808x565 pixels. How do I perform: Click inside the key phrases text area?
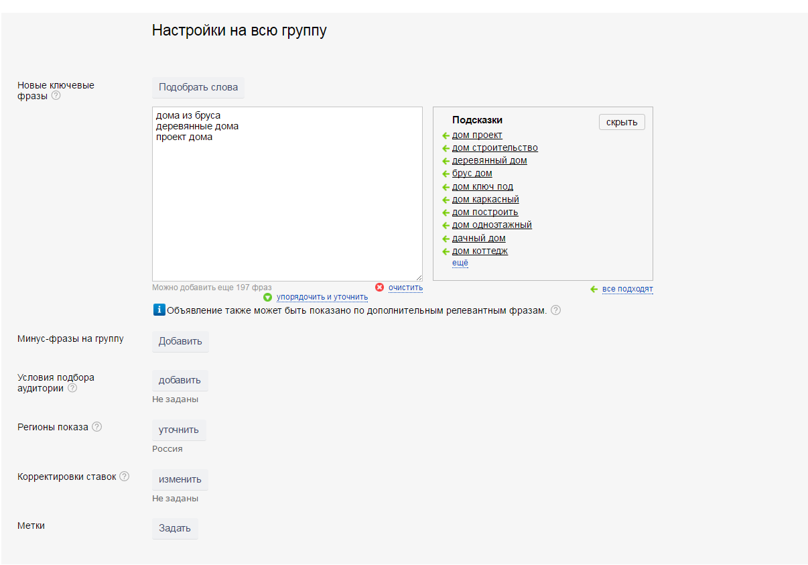pyautogui.click(x=287, y=201)
